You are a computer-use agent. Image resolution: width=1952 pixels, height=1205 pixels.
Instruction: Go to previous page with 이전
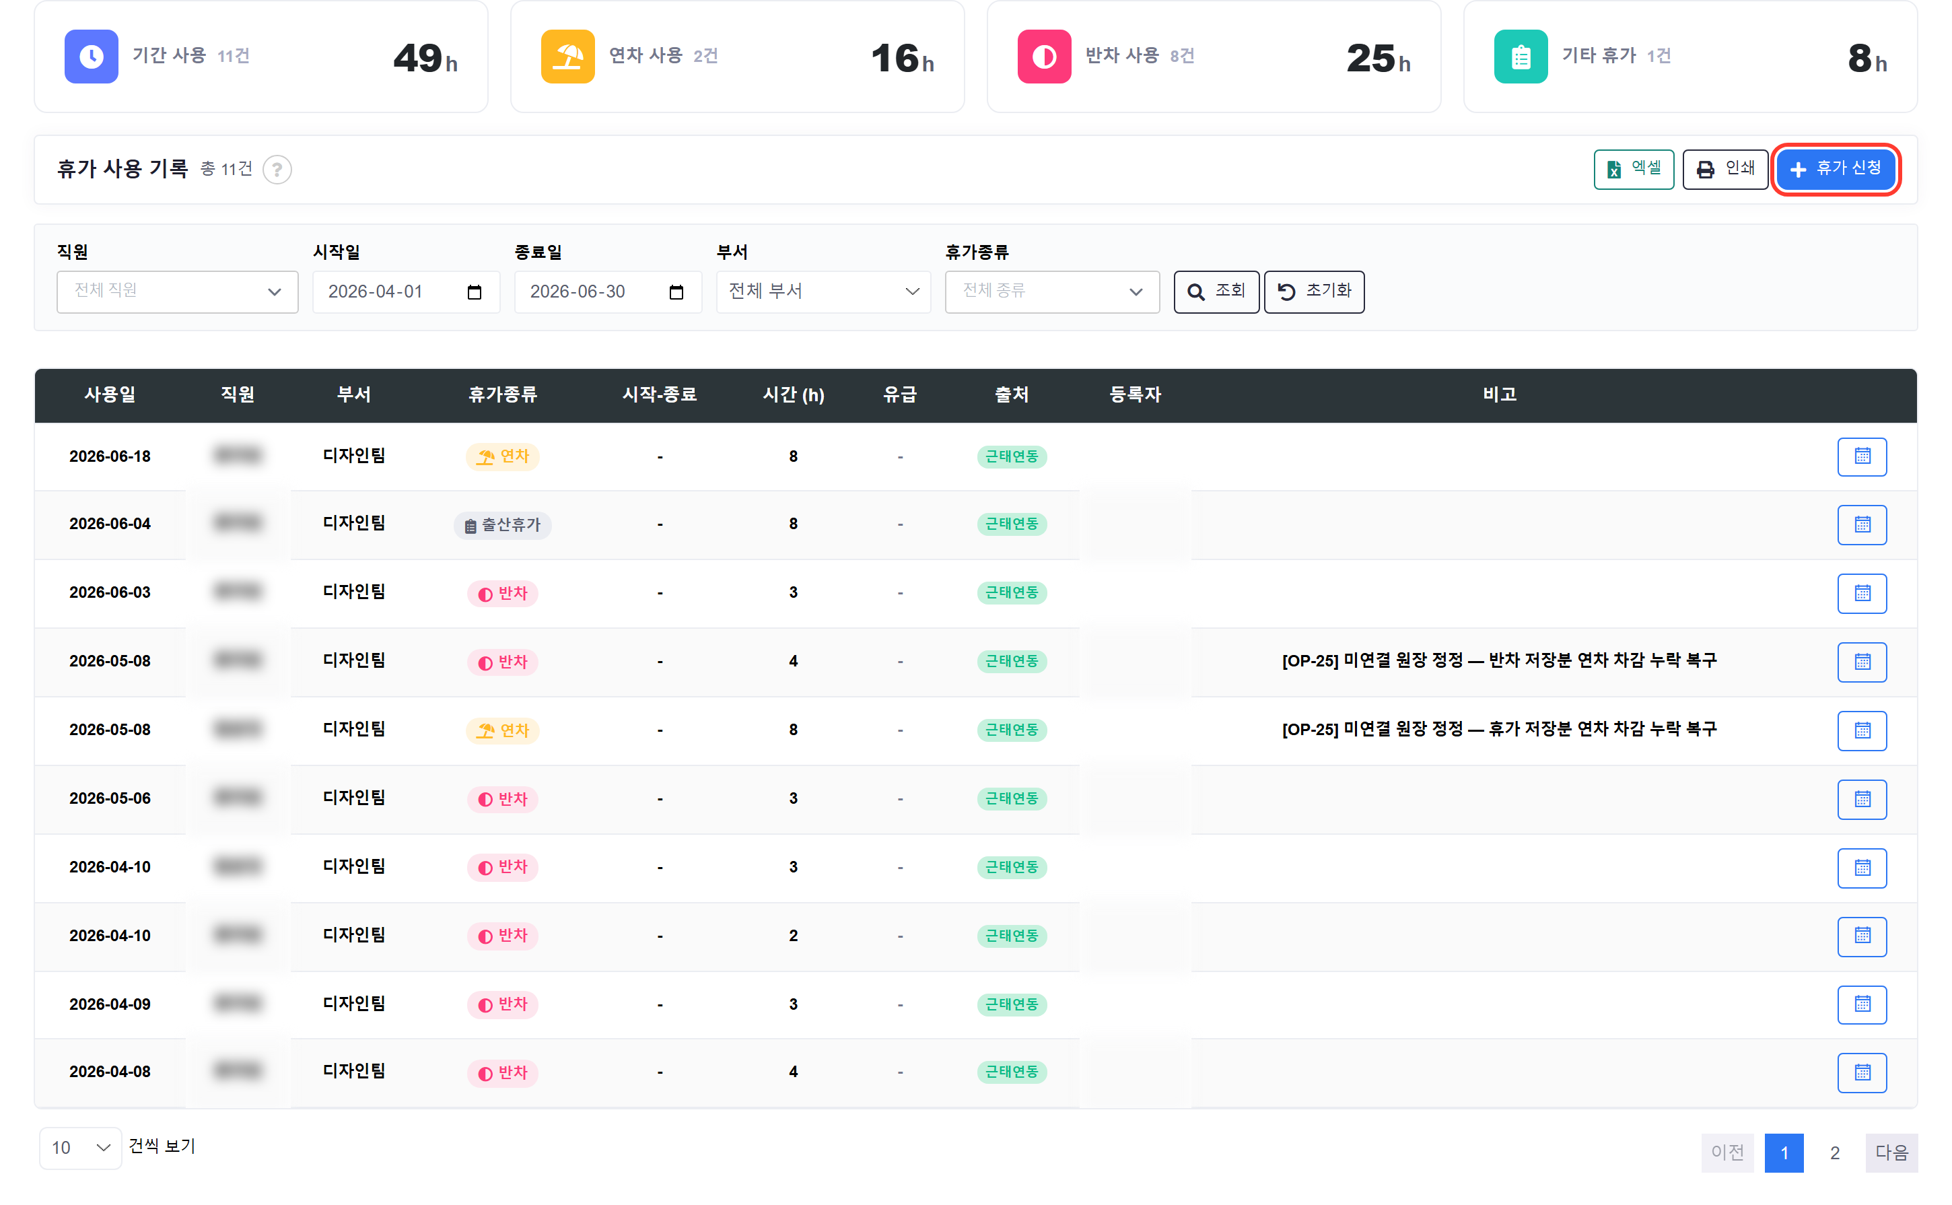click(1727, 1152)
